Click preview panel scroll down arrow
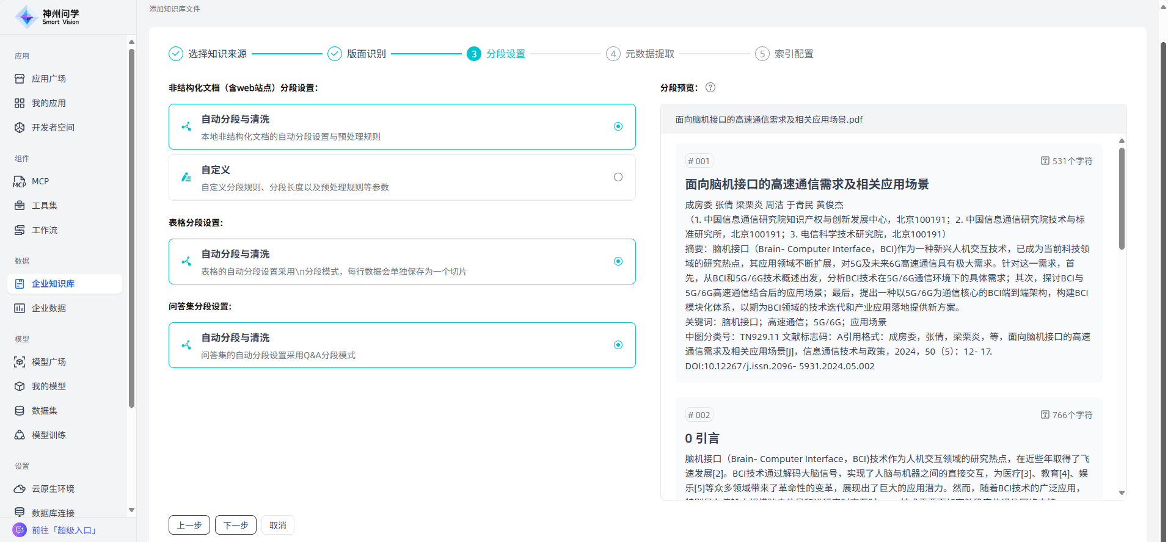Image resolution: width=1168 pixels, height=542 pixels. (1122, 493)
